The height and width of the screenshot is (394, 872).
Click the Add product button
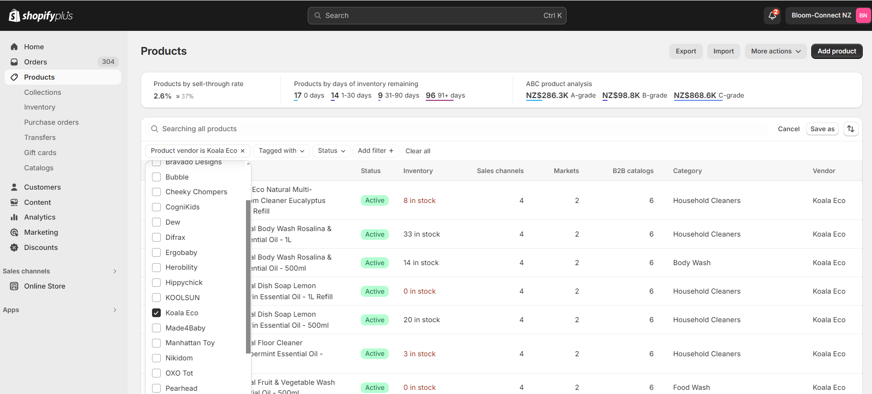coord(837,51)
